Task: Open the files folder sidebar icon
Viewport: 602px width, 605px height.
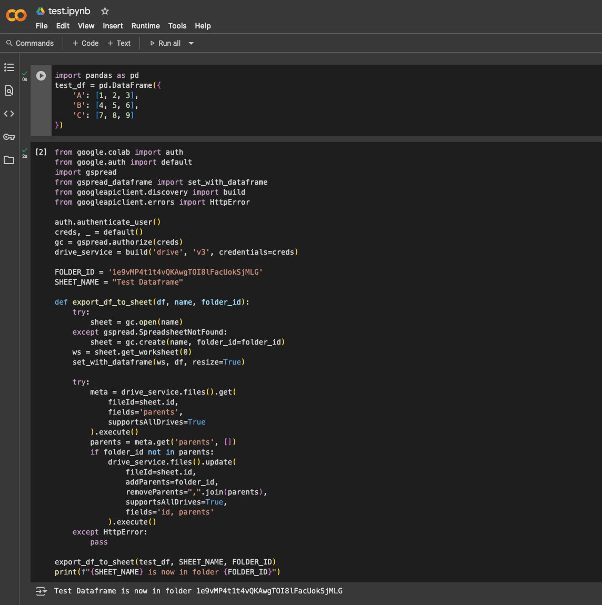Action: 9,160
